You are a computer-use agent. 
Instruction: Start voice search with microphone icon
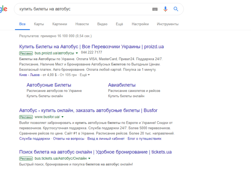(x=165, y=9)
